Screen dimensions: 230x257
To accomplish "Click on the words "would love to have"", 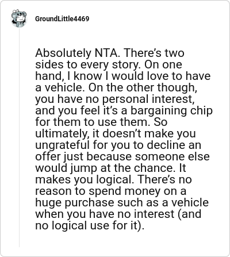I will point(161,76).
